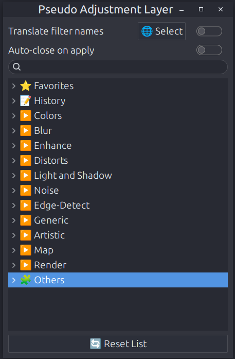This screenshot has width=235, height=359.
Task: Click the orange play icon beside Render
Action: [25, 265]
